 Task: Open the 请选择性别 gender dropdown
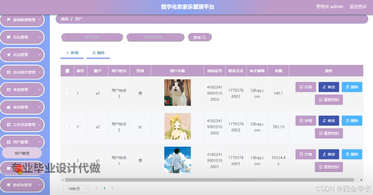point(155,37)
